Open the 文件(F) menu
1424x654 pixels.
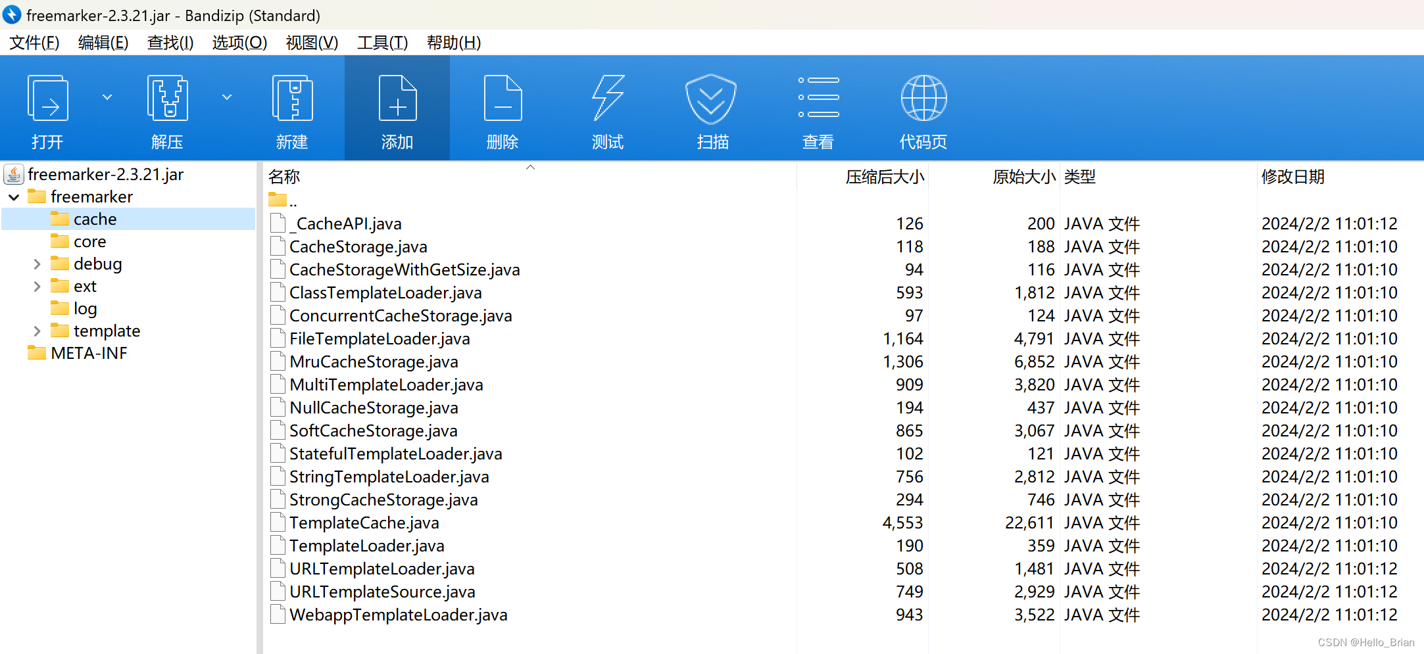point(34,43)
